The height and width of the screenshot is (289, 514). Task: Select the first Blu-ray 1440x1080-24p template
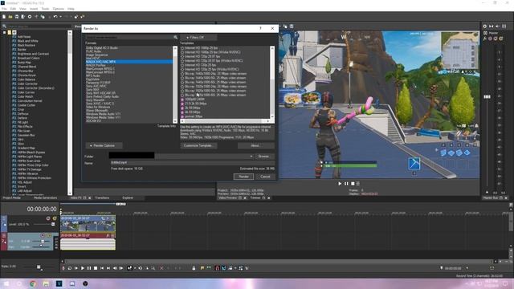coord(215,73)
